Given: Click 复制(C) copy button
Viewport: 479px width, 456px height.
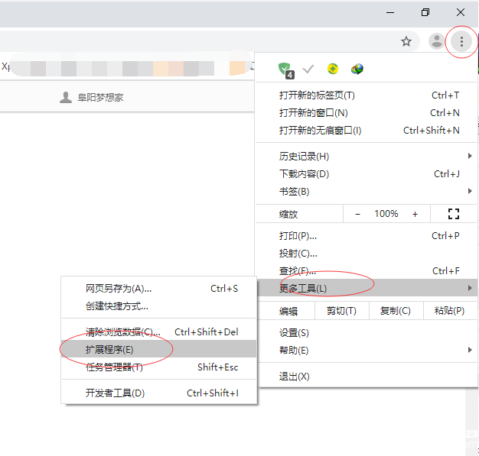Looking at the screenshot, I should pyautogui.click(x=396, y=311).
